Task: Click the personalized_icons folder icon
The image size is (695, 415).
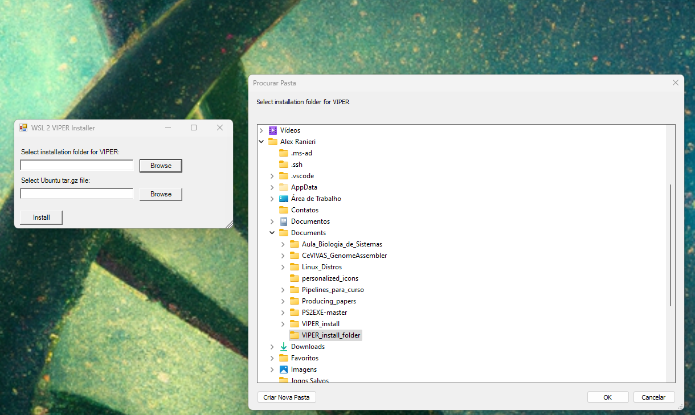Action: 294,278
